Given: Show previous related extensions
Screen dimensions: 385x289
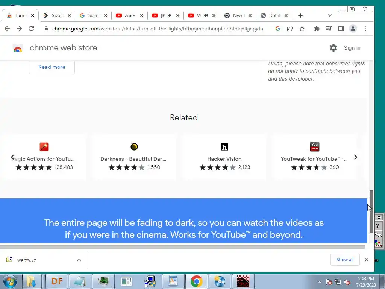Looking at the screenshot, I should pyautogui.click(x=12, y=157).
